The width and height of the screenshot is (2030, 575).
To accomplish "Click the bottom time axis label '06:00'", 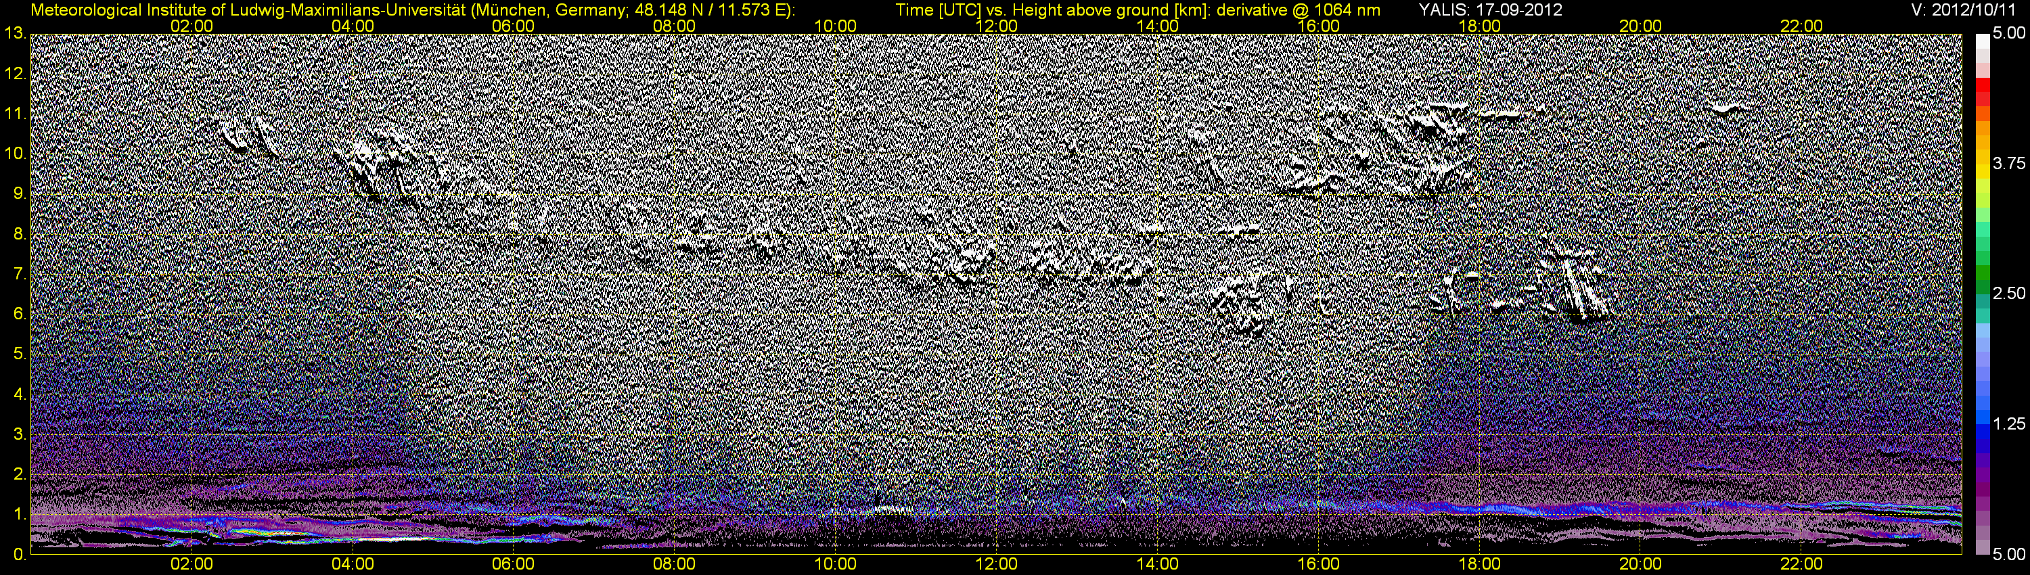I will click(x=513, y=565).
